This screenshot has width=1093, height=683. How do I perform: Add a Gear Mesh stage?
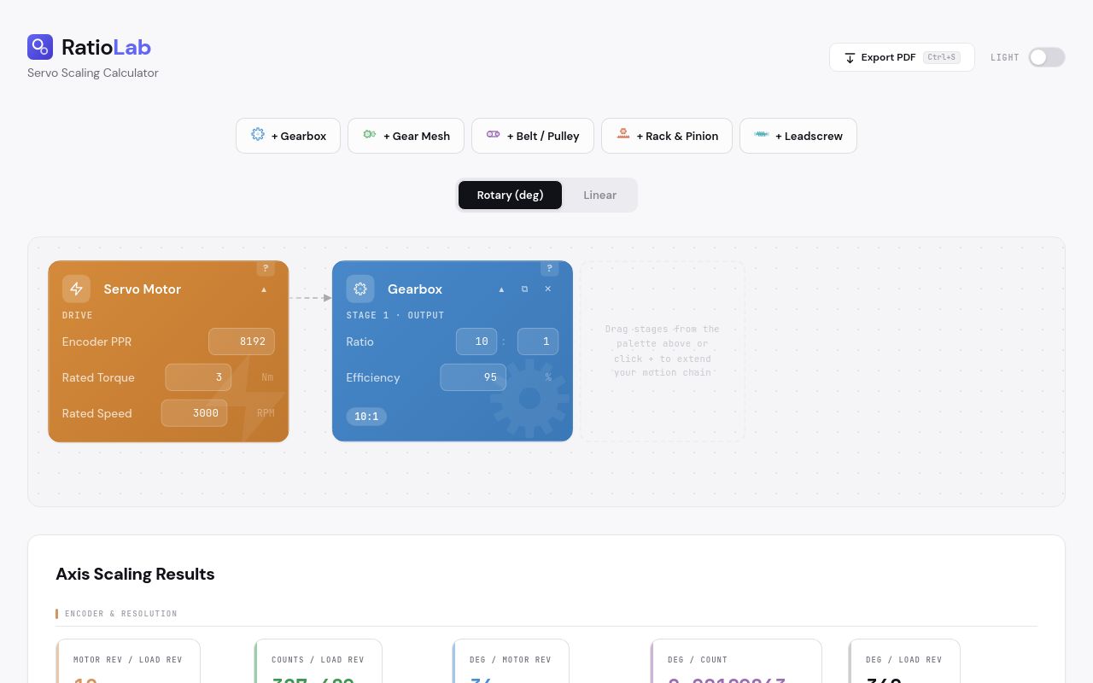406,136
